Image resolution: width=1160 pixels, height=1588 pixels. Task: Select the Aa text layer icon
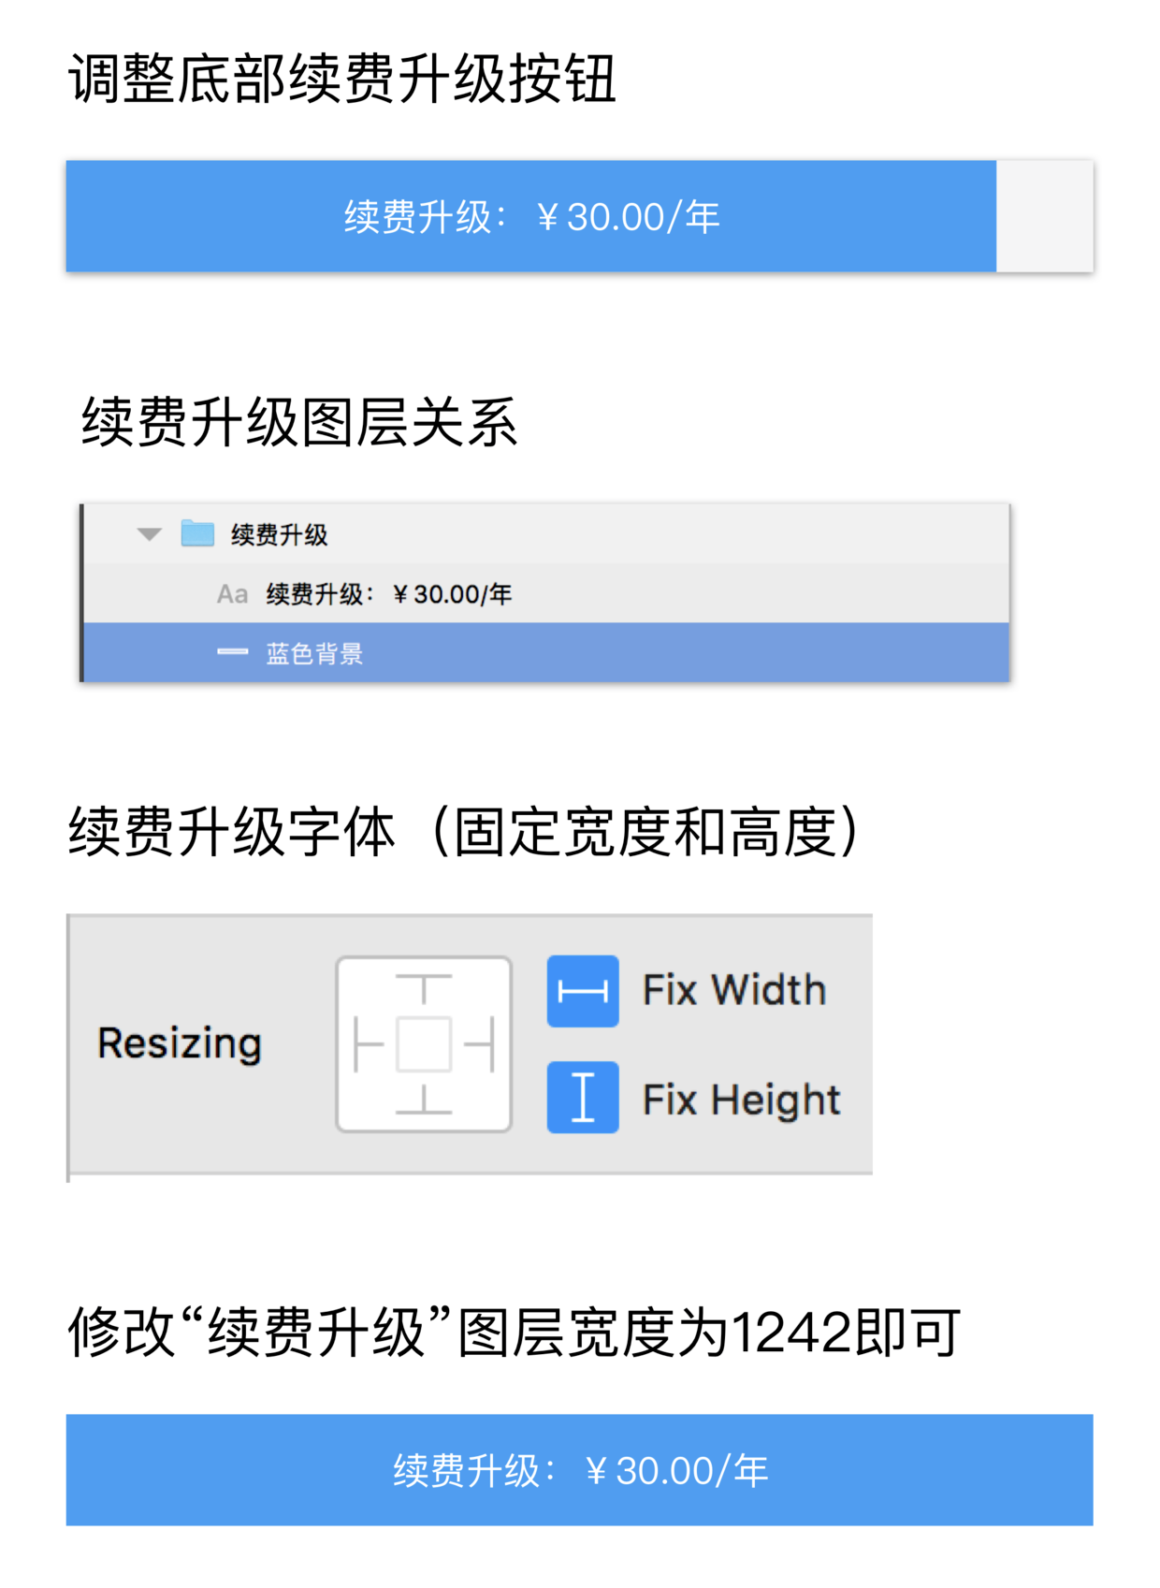232,593
